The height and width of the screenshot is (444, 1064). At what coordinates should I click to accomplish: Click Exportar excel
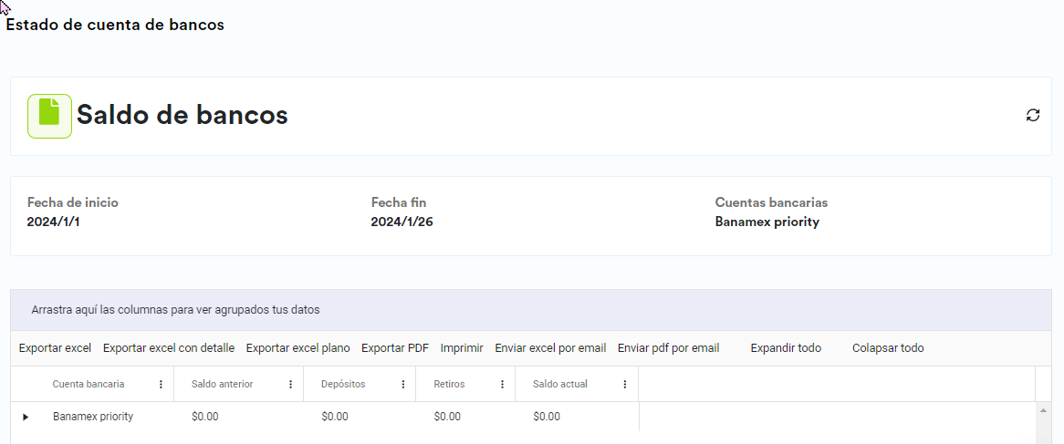click(55, 348)
